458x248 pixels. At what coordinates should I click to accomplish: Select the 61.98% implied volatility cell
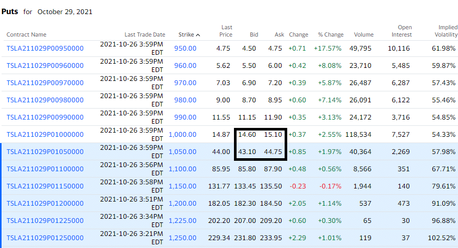coord(444,48)
